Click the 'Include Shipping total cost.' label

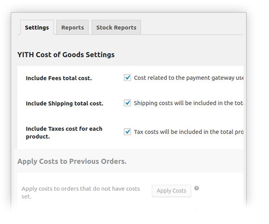point(65,103)
